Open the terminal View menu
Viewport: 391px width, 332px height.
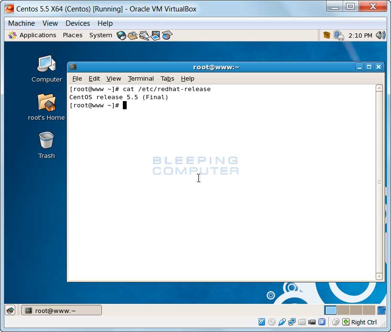click(114, 79)
